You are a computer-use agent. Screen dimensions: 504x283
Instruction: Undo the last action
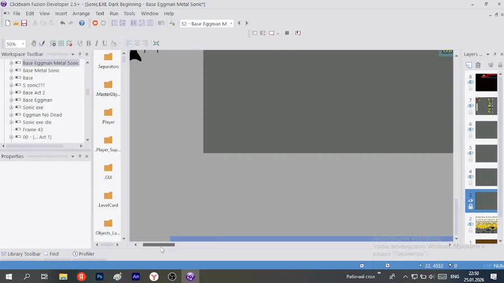point(63,23)
